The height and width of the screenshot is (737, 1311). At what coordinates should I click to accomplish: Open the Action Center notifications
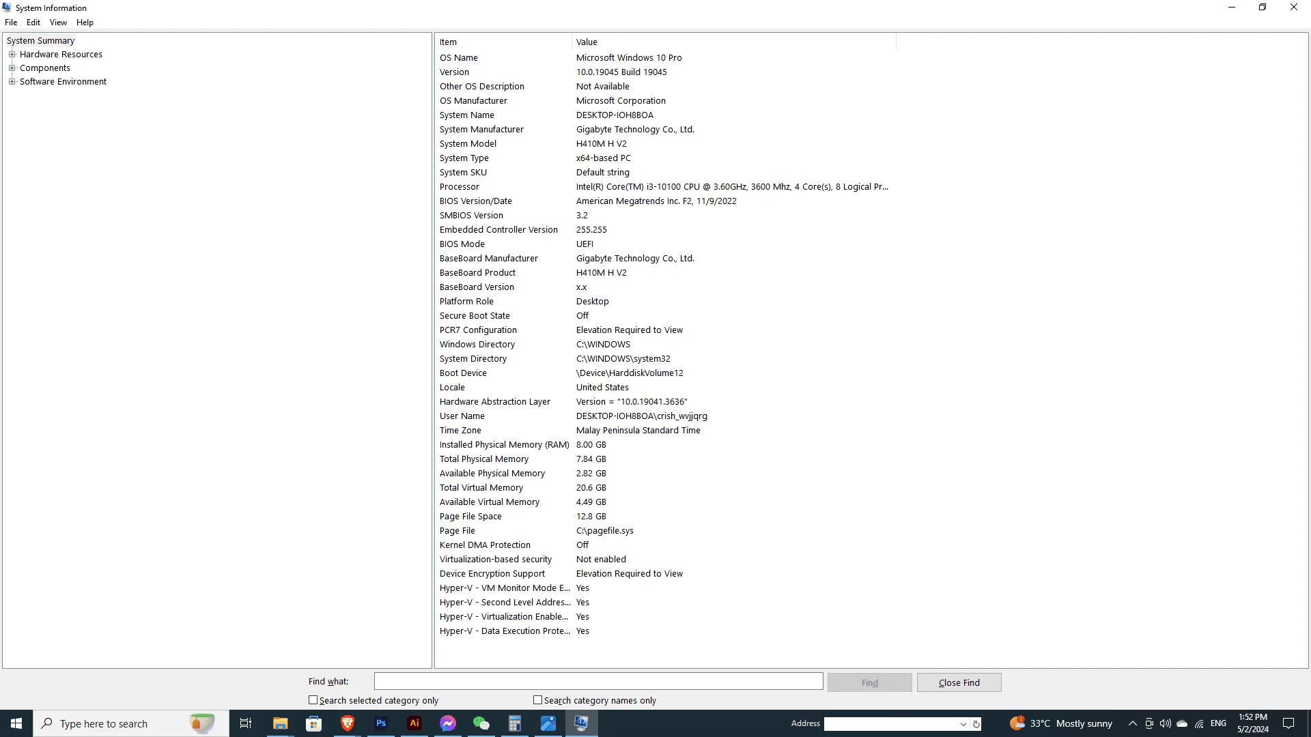(x=1288, y=723)
